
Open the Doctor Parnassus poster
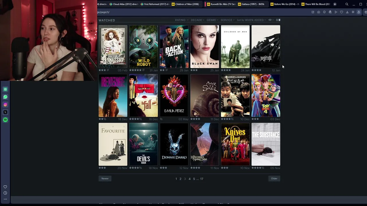[x=113, y=47]
